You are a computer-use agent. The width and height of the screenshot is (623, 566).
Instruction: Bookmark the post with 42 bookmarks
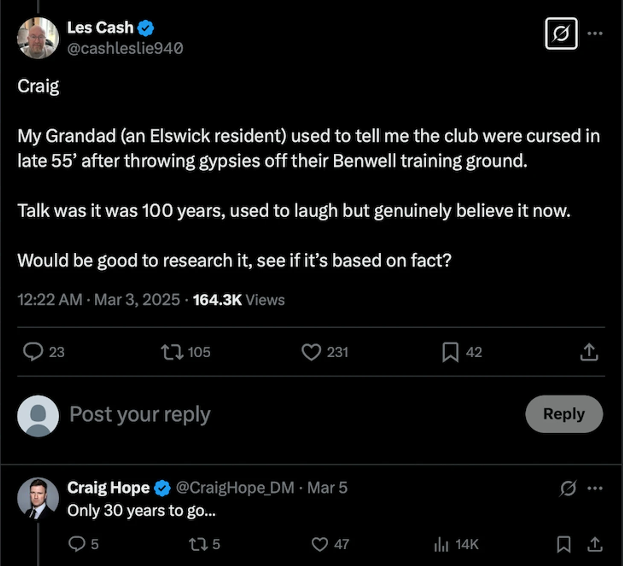coord(450,352)
